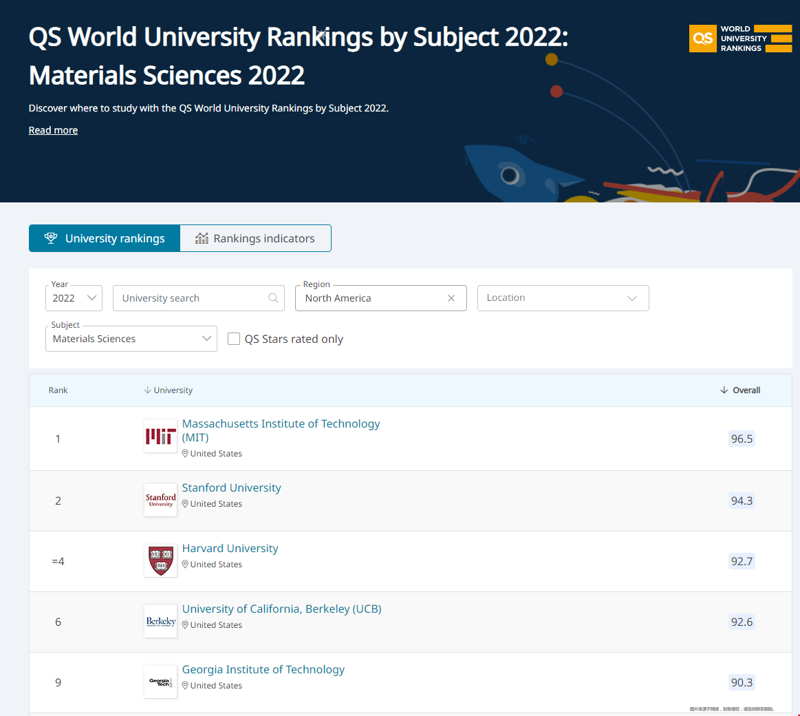Viewport: 800px width, 716px height.
Task: Click the magnifier icon in University search
Action: 274,297
